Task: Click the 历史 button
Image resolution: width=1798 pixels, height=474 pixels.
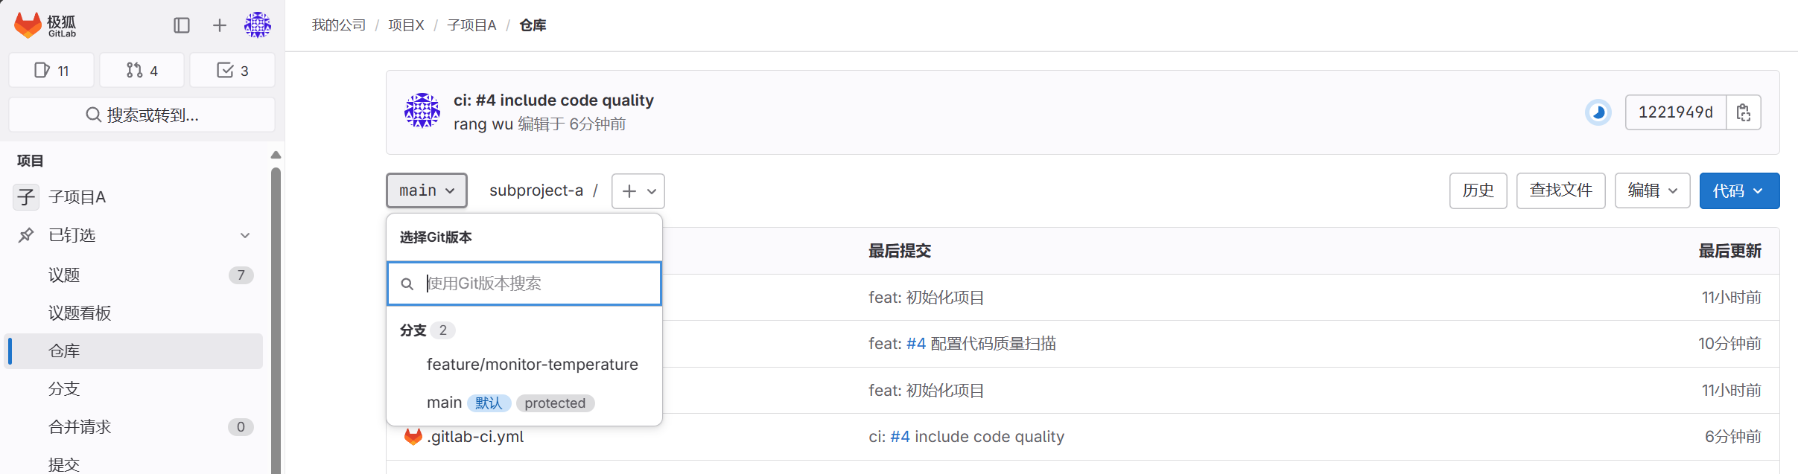Action: click(1478, 191)
